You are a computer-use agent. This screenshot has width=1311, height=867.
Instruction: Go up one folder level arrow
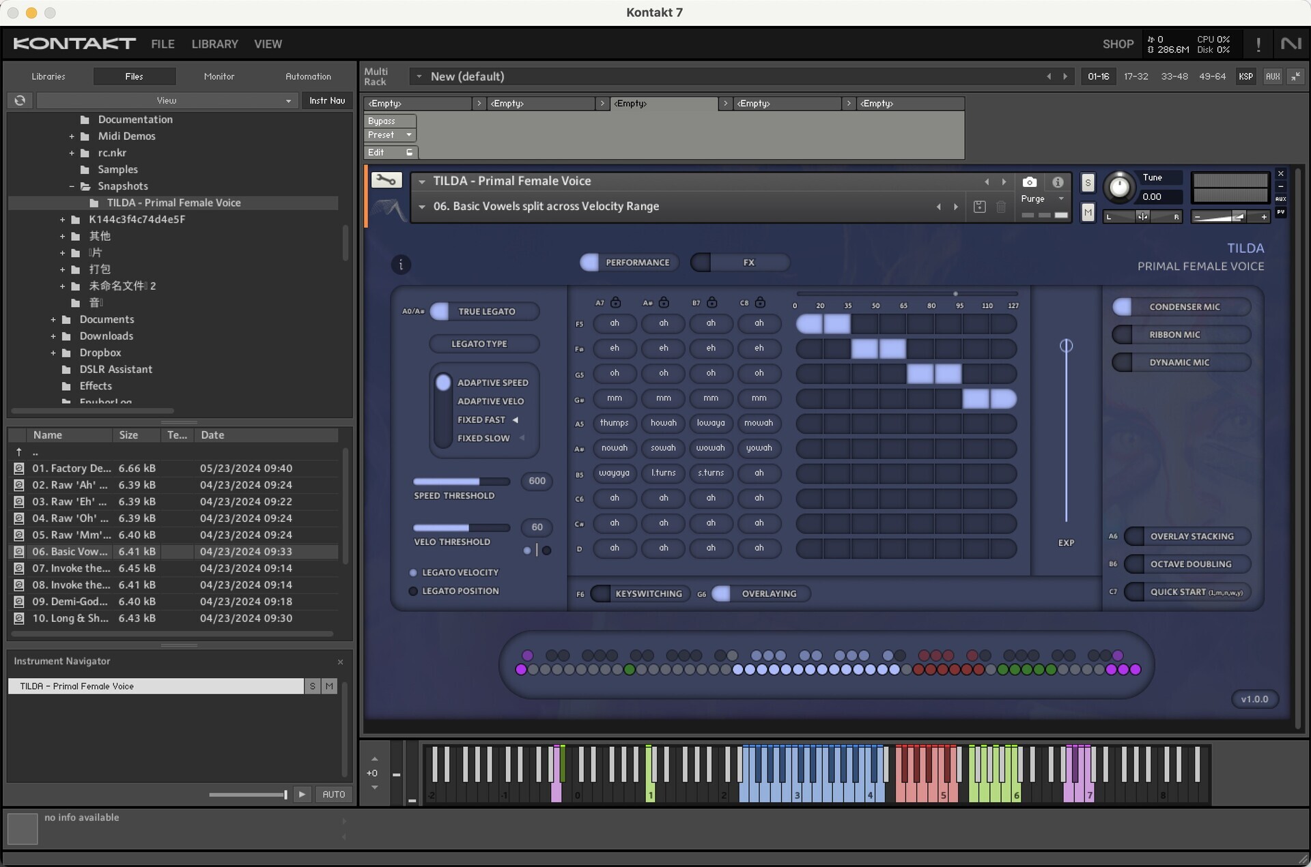(19, 452)
